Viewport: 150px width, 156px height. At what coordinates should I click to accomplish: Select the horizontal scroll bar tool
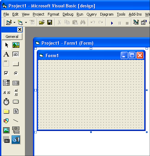coord(6,92)
